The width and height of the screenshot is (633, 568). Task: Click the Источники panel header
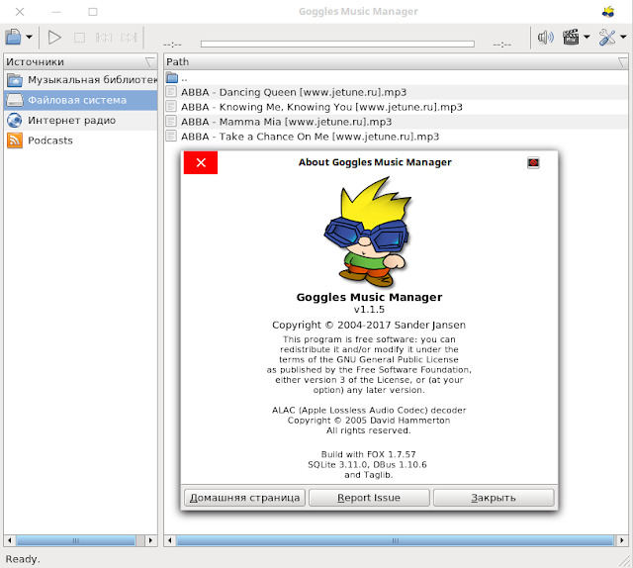click(80, 61)
